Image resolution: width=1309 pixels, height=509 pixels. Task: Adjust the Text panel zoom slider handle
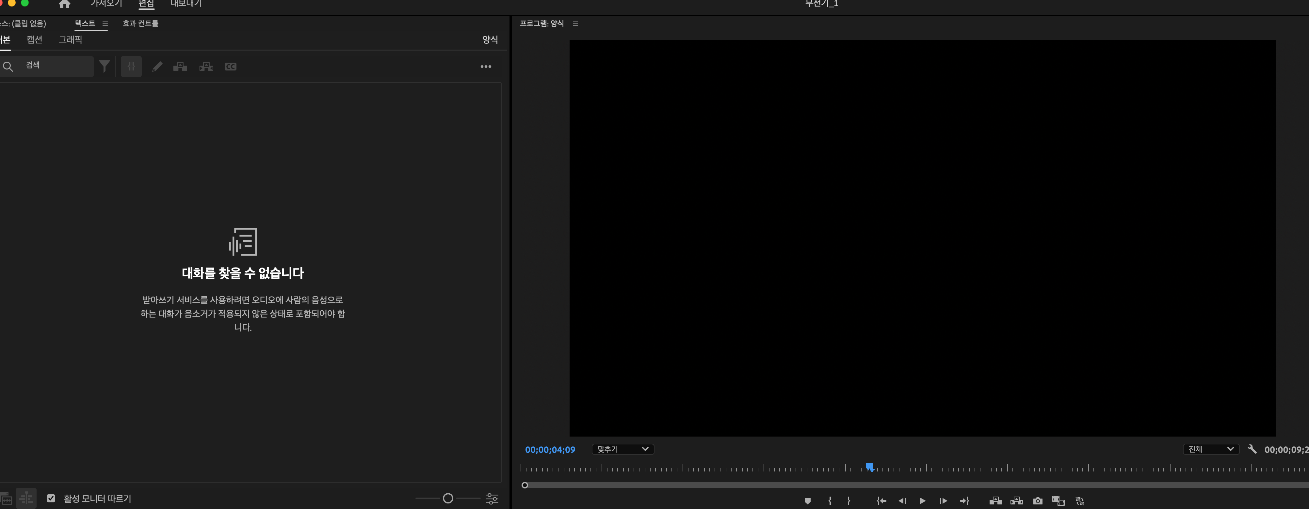point(448,498)
